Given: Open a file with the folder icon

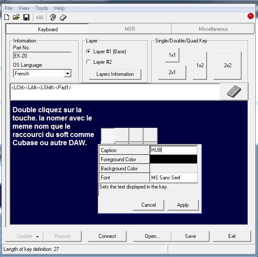Looking at the screenshot, I should tap(16, 17).
